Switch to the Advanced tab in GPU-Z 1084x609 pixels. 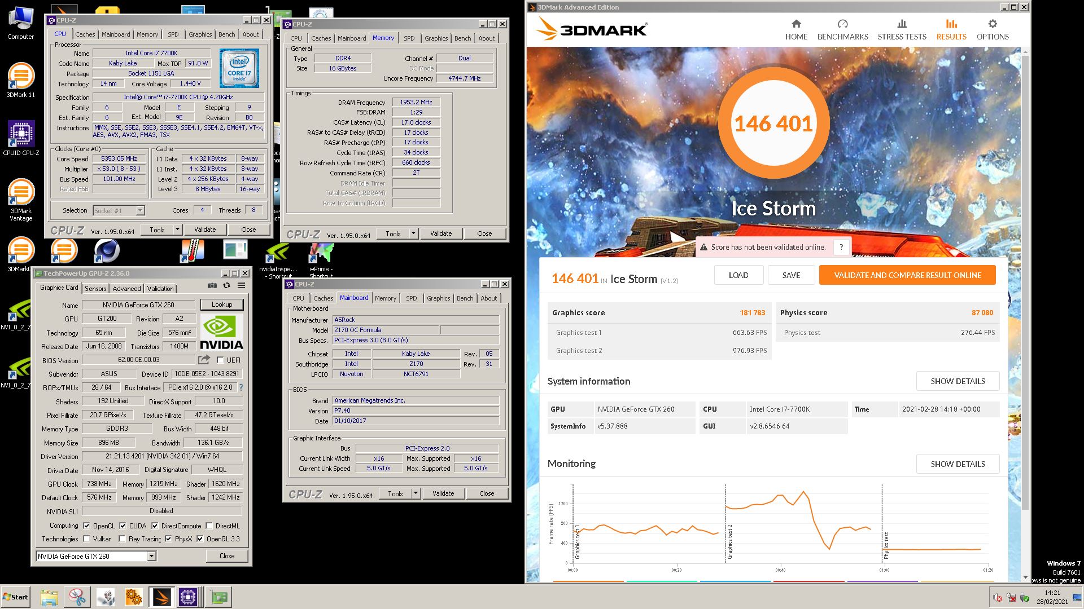coord(126,288)
